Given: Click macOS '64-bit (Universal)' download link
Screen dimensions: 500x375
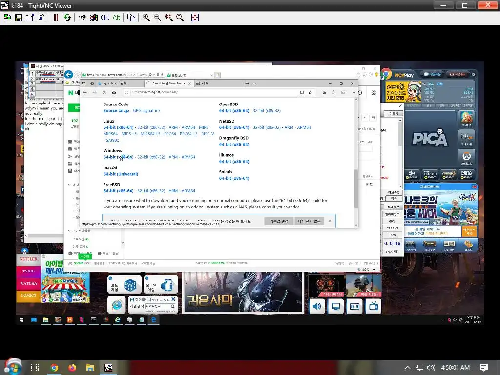Looking at the screenshot, I should [x=121, y=174].
